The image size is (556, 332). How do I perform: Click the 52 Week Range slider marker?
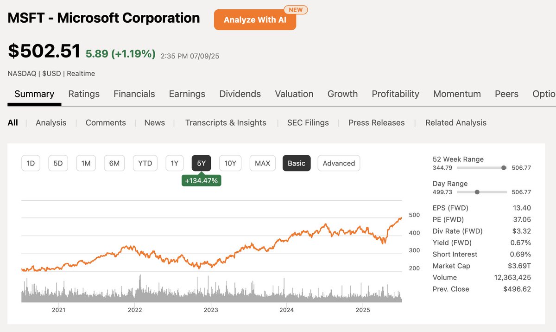504,168
